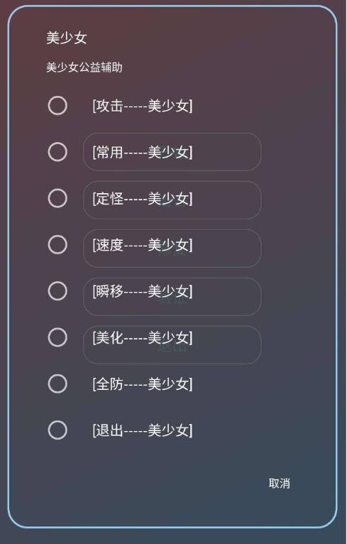Image resolution: width=347 pixels, height=544 pixels.
Task: Tap the [退出-----美少女] label text
Action: 143,431
